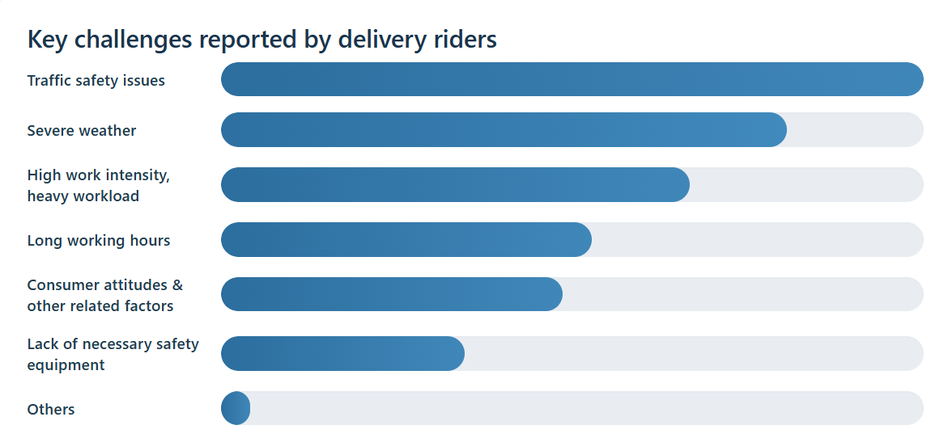Click gray remainder of safety equipment bar
Image resolution: width=931 pixels, height=438 pixels.
(x=694, y=353)
